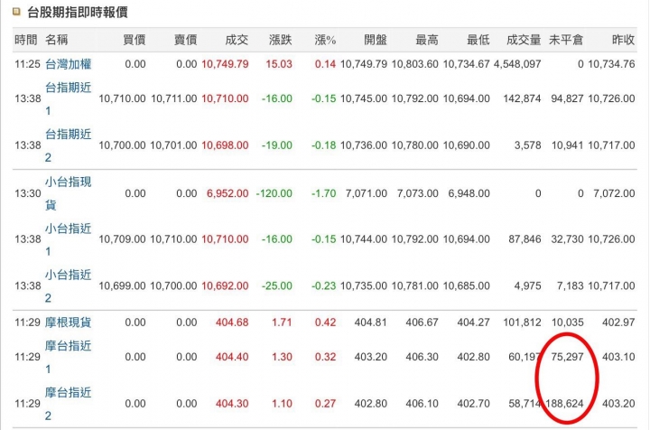Open the 小台指近2 link
This screenshot has height=430, width=650.
pyautogui.click(x=68, y=286)
